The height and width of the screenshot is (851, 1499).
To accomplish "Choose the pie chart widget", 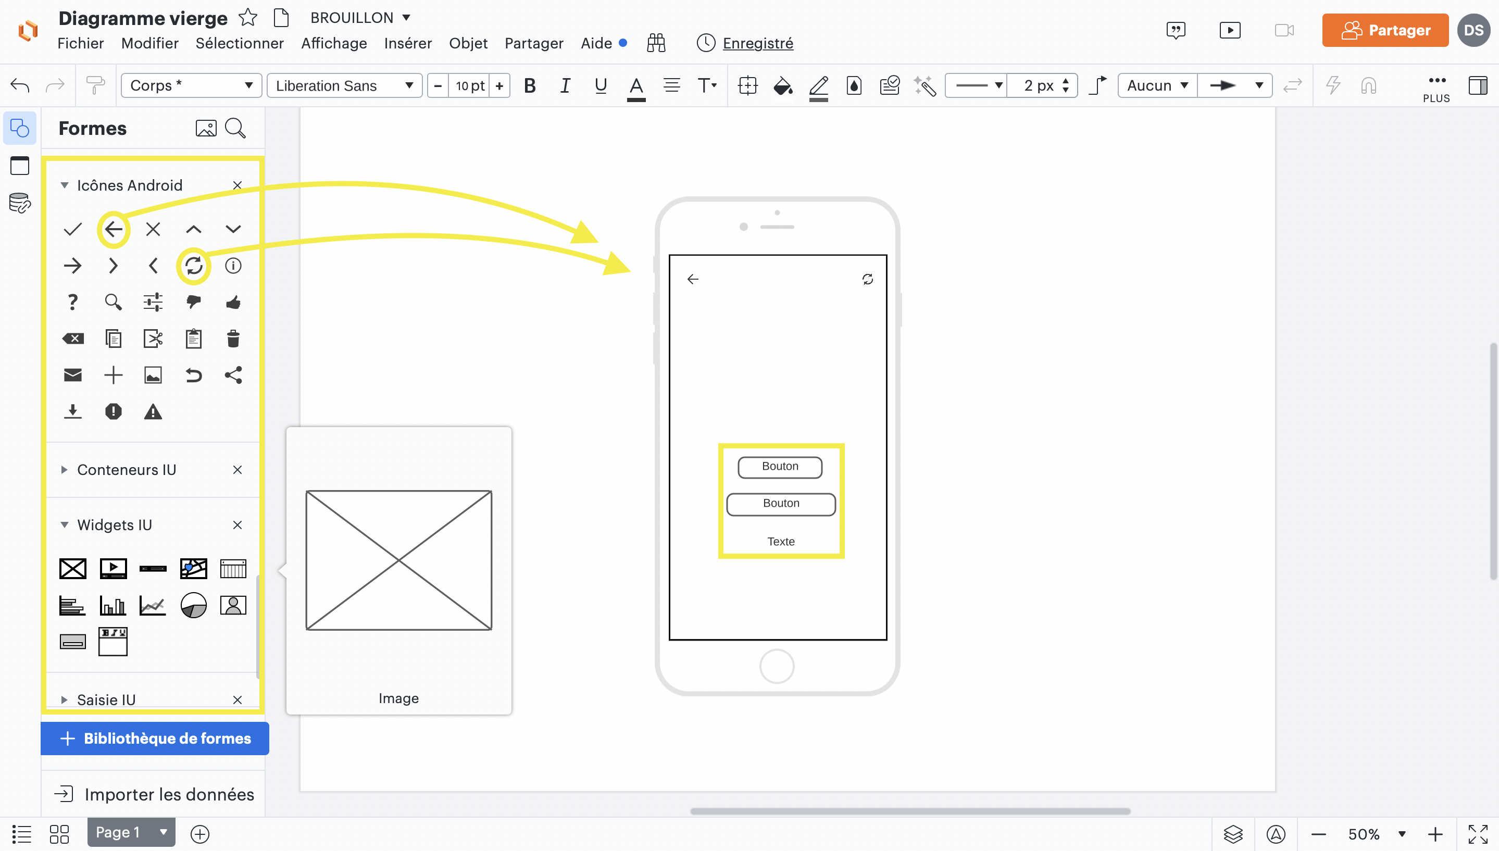I will pos(193,606).
